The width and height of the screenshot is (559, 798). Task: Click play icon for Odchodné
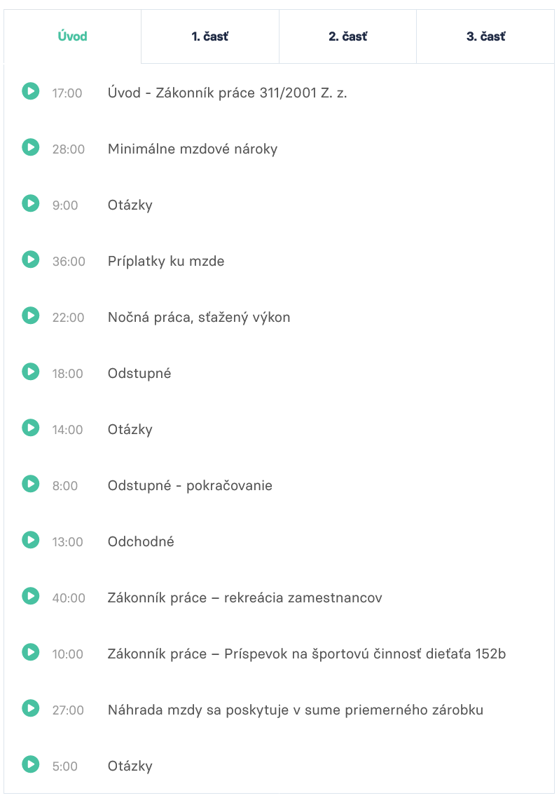coord(31,539)
